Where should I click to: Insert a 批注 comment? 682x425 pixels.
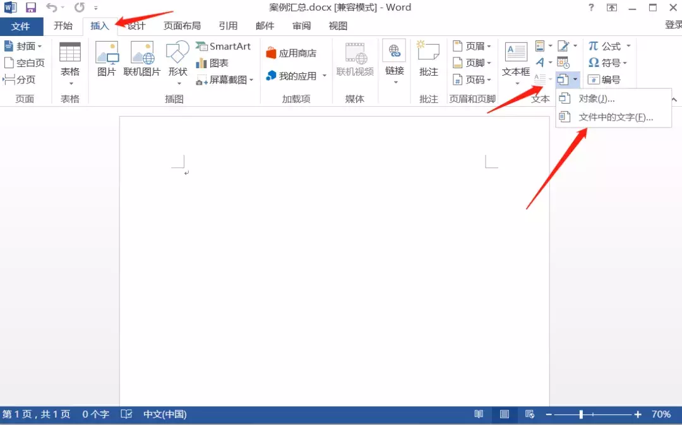point(428,59)
